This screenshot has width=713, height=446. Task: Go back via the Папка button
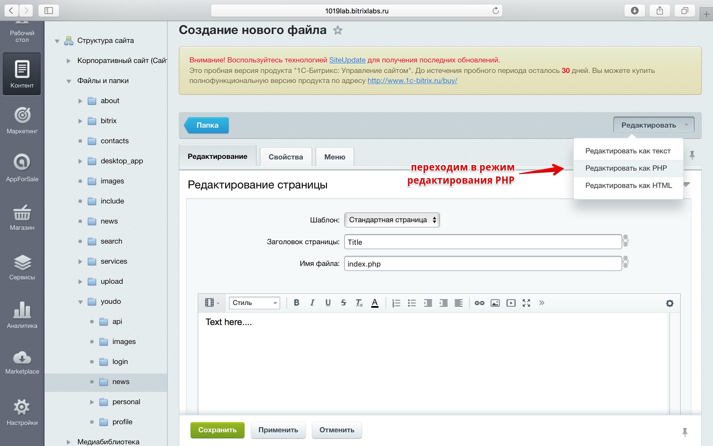tap(207, 125)
